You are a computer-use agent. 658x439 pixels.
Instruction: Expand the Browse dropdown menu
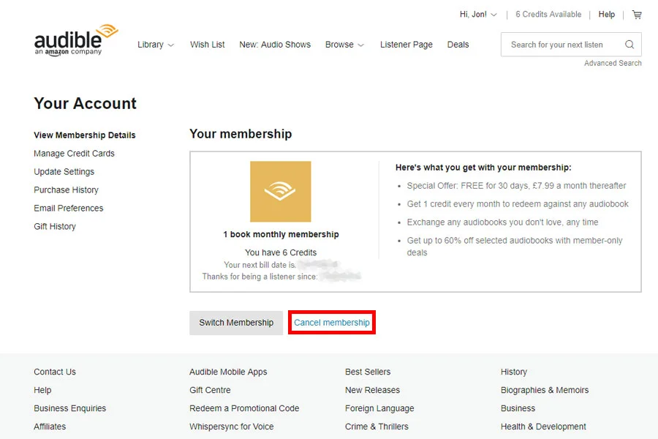point(344,45)
